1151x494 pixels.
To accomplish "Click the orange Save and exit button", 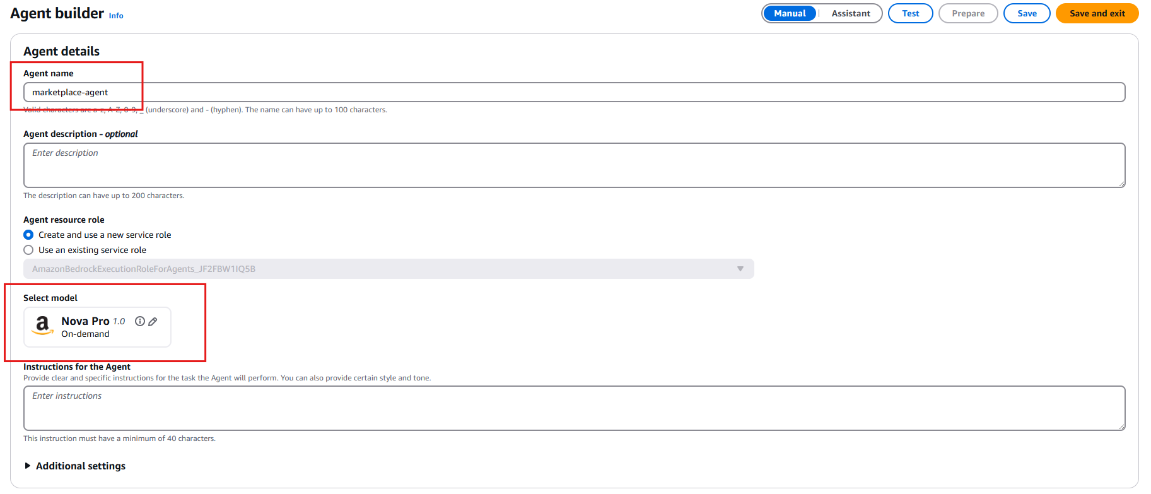I will coord(1097,13).
